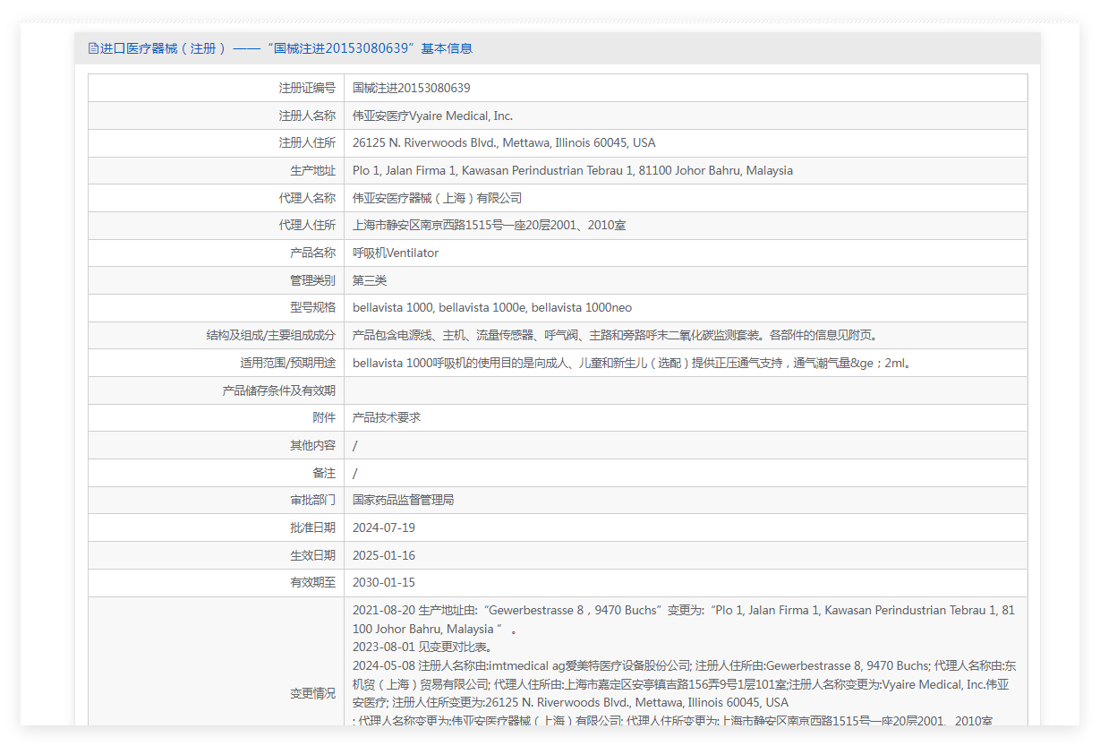
Task: Select 伟亚安医疗Vyaire Medical, Inc. value
Action: coord(433,116)
